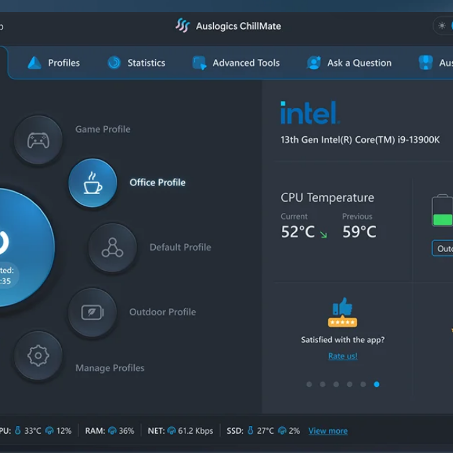The width and height of the screenshot is (453, 453).
Task: Open Manage Profiles via the gear icon
Action: coord(37,356)
